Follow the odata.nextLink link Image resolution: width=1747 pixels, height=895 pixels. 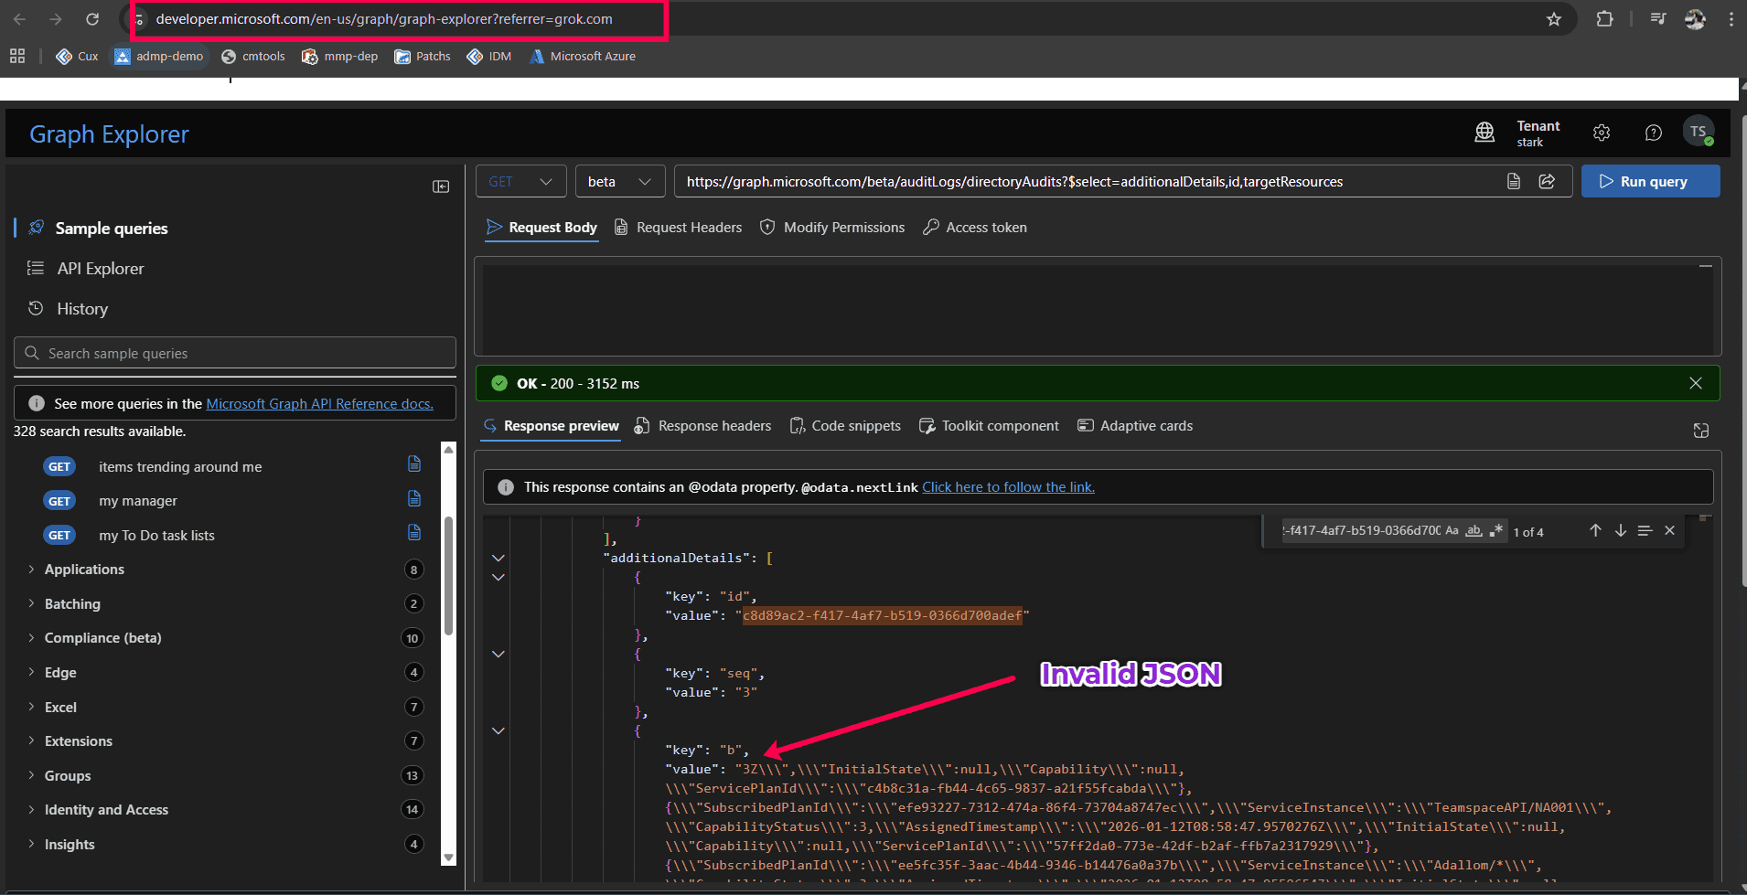coord(1008,487)
